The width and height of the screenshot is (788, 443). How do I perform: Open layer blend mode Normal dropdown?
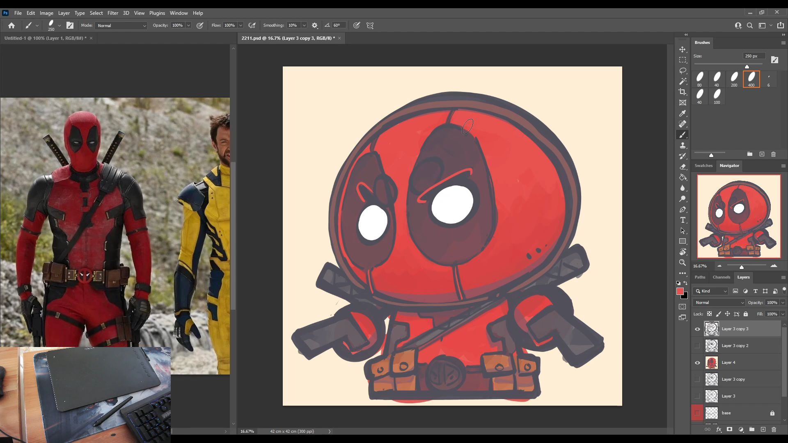(x=719, y=303)
